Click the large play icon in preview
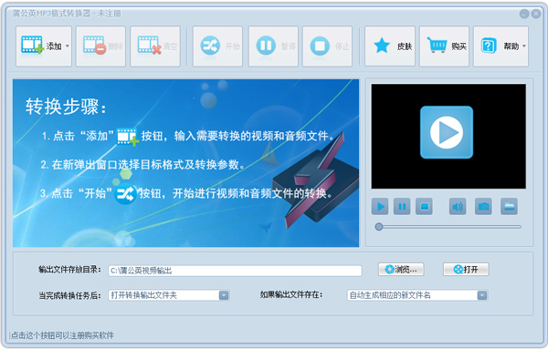The height and width of the screenshot is (349, 548). [447, 132]
